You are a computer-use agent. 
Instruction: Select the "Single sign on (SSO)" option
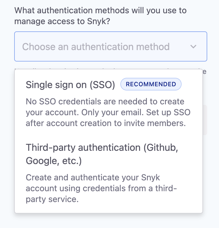71,85
